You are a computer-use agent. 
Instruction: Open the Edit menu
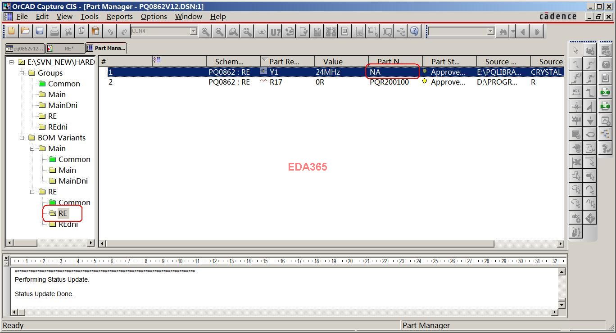[42, 16]
